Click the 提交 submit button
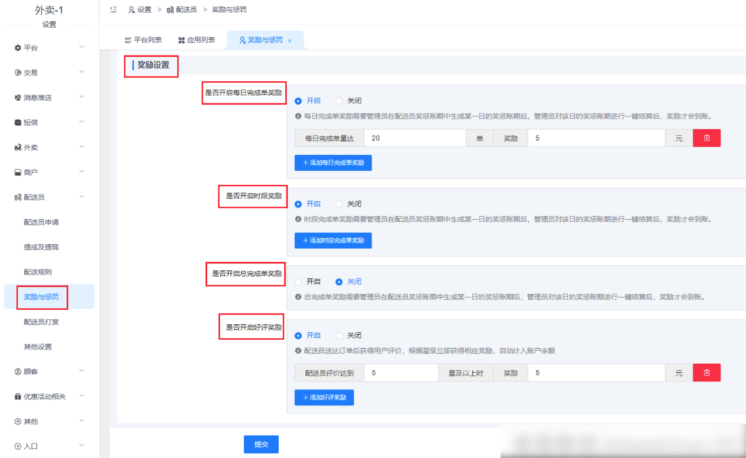Viewport: 746px width, 458px height. click(261, 443)
